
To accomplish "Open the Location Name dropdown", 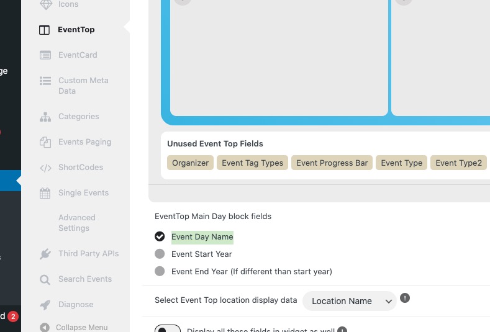I will pyautogui.click(x=350, y=301).
